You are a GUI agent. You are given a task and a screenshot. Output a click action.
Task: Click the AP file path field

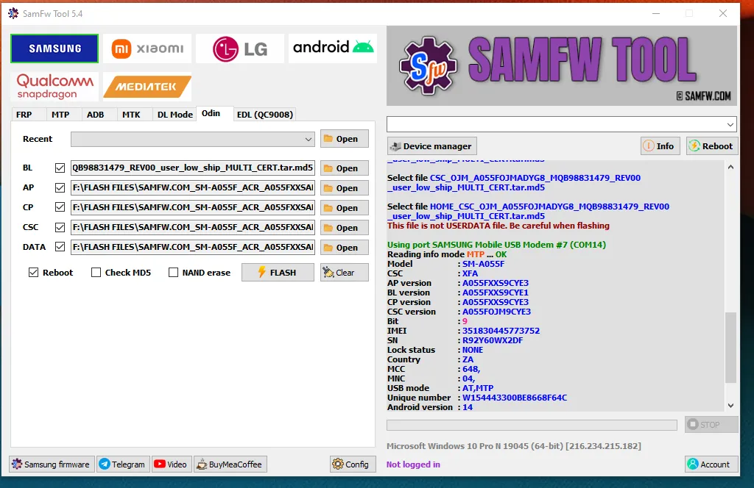[x=193, y=187]
